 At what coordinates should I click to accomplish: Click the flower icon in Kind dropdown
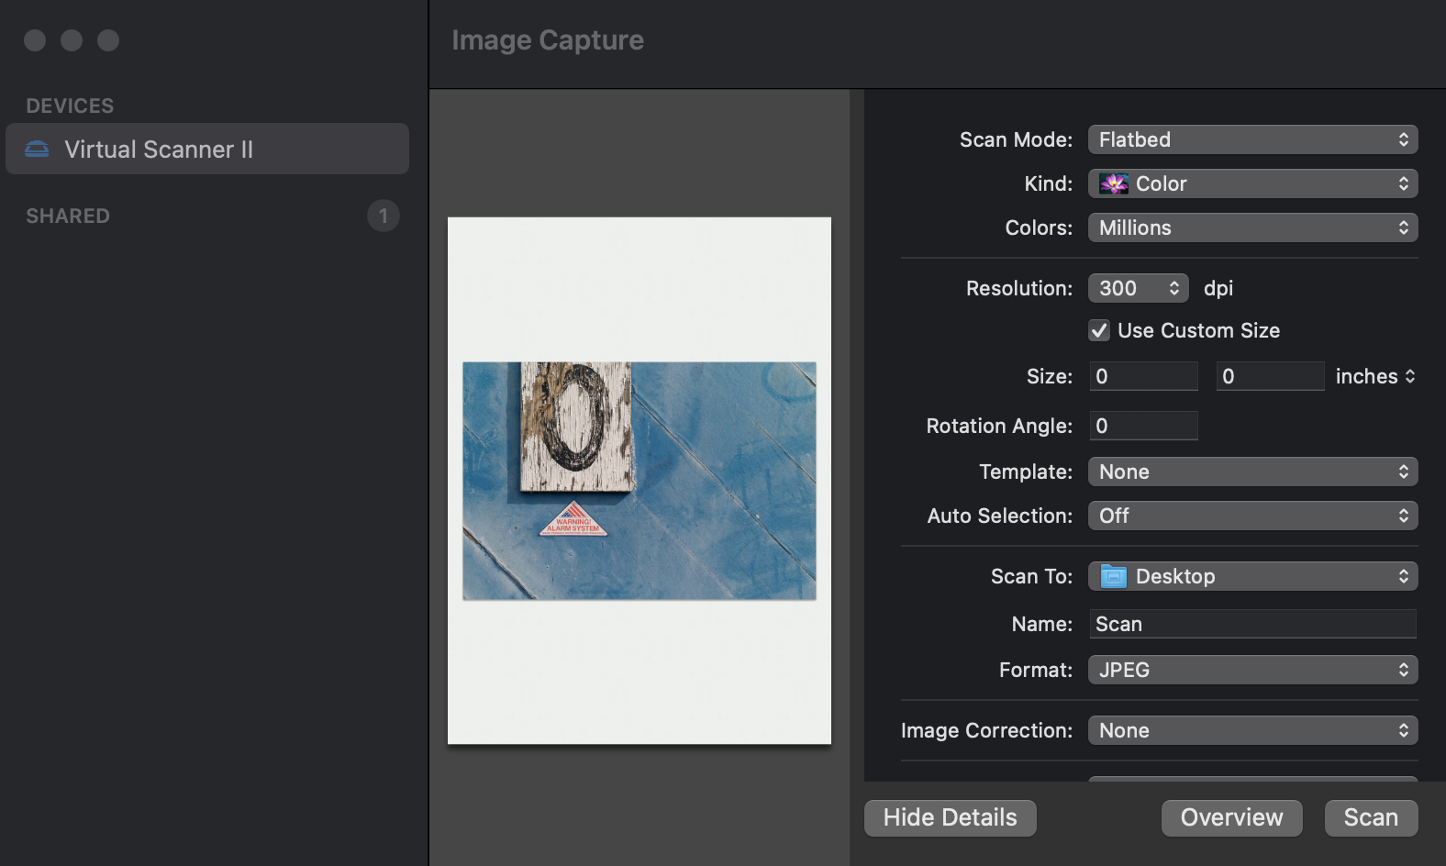coord(1114,183)
